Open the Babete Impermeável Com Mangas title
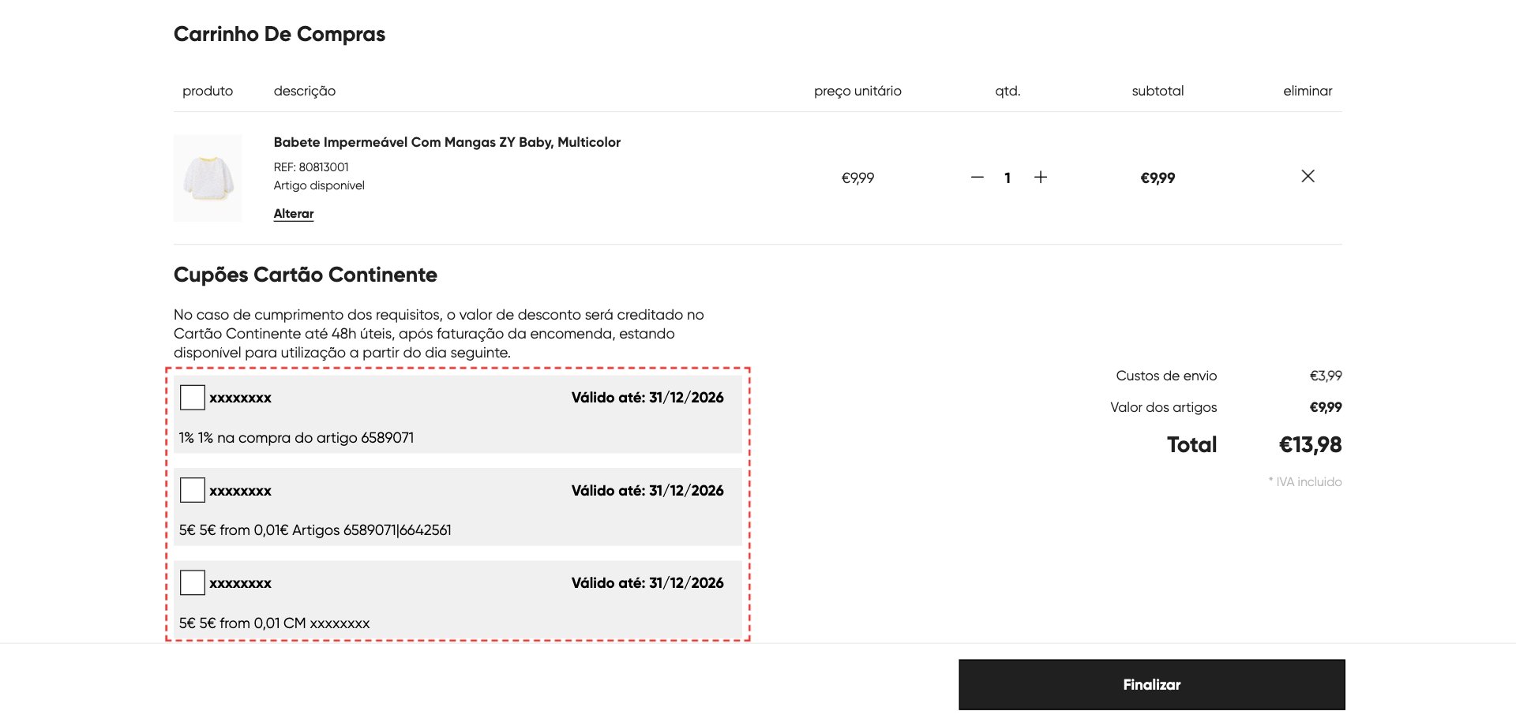 (447, 142)
